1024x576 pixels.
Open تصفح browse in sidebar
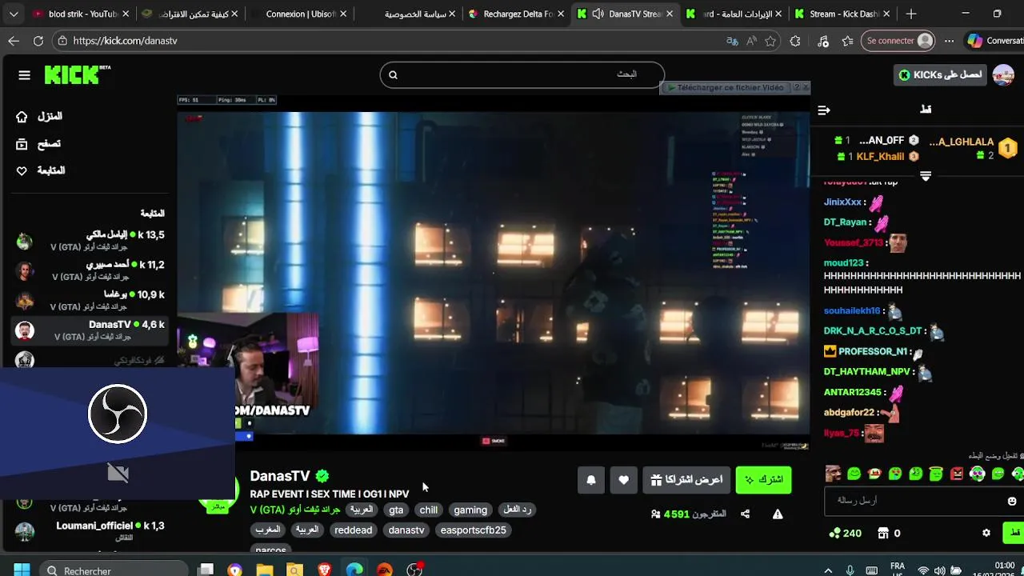38,144
